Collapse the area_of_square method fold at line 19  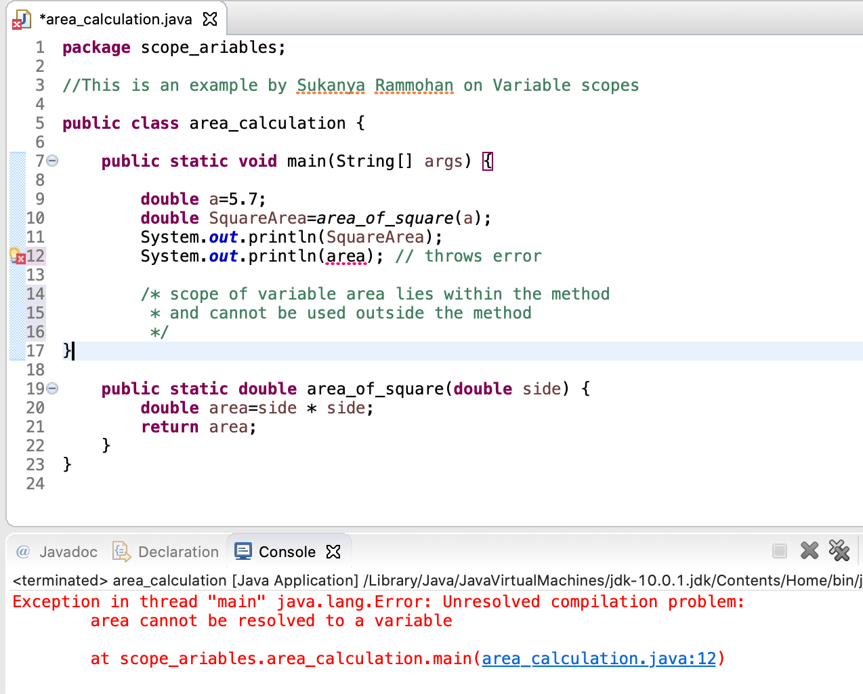[54, 388]
